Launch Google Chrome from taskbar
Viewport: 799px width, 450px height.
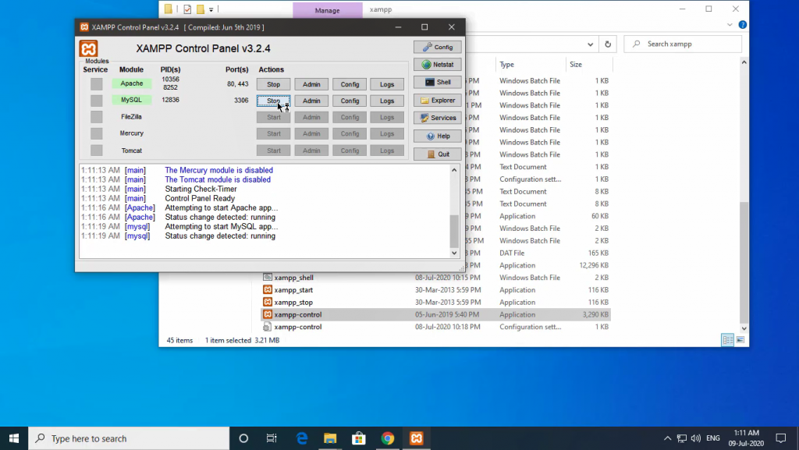point(387,438)
